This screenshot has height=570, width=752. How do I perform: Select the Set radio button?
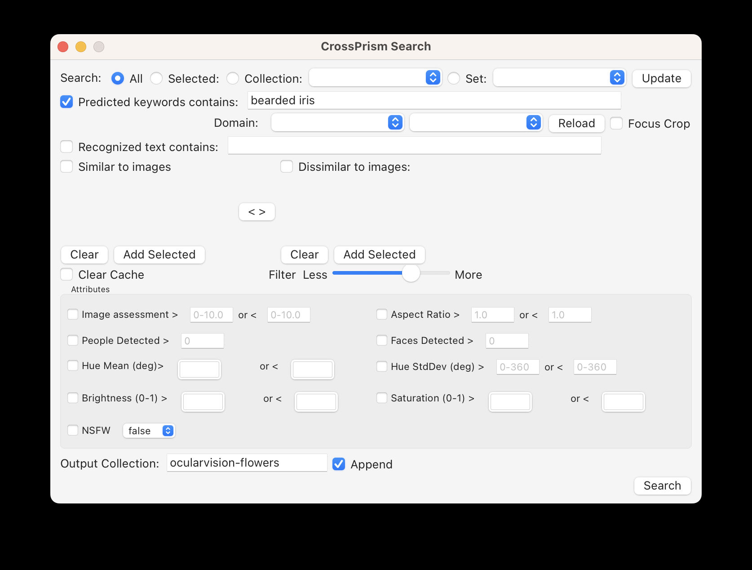(454, 78)
